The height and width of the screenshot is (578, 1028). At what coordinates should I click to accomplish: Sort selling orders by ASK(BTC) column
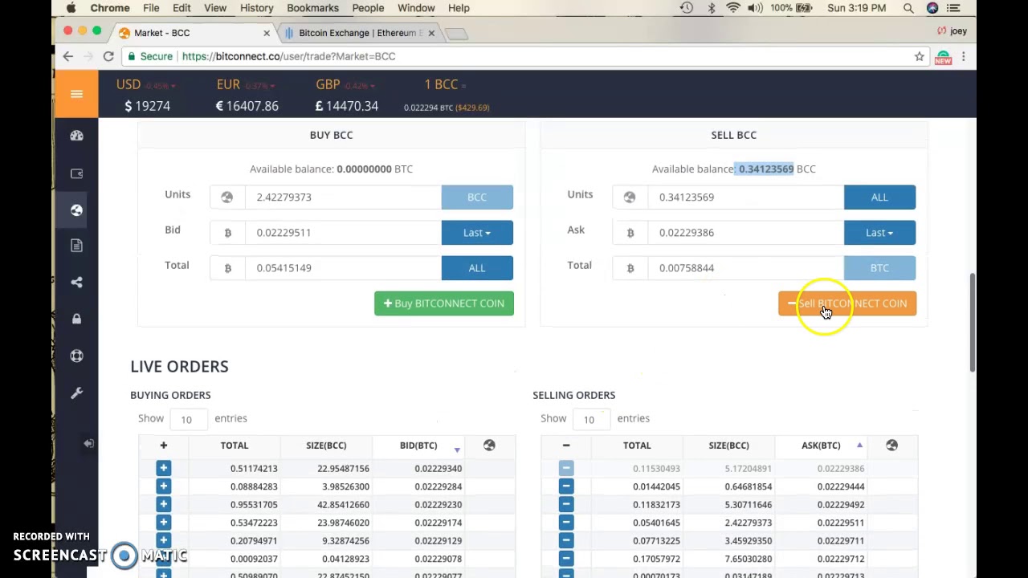click(x=821, y=446)
